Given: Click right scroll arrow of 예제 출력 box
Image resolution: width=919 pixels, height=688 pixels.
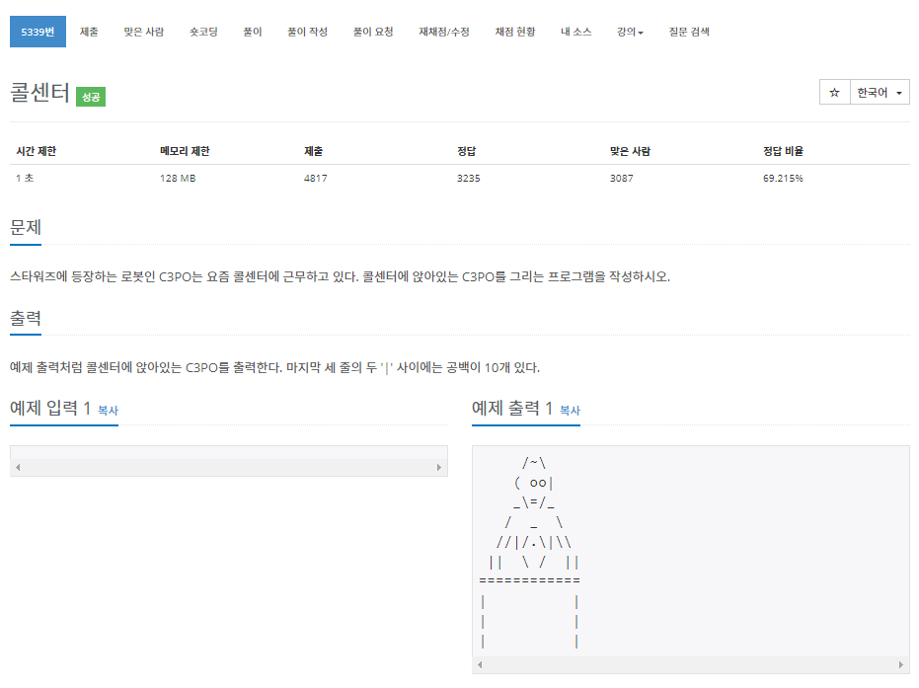Looking at the screenshot, I should [901, 664].
